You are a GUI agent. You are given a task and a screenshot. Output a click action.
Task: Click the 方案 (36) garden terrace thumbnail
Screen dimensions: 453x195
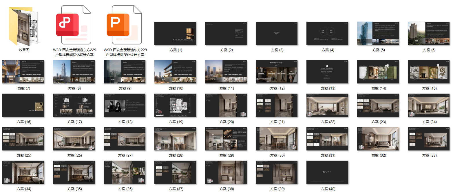tap(124, 172)
